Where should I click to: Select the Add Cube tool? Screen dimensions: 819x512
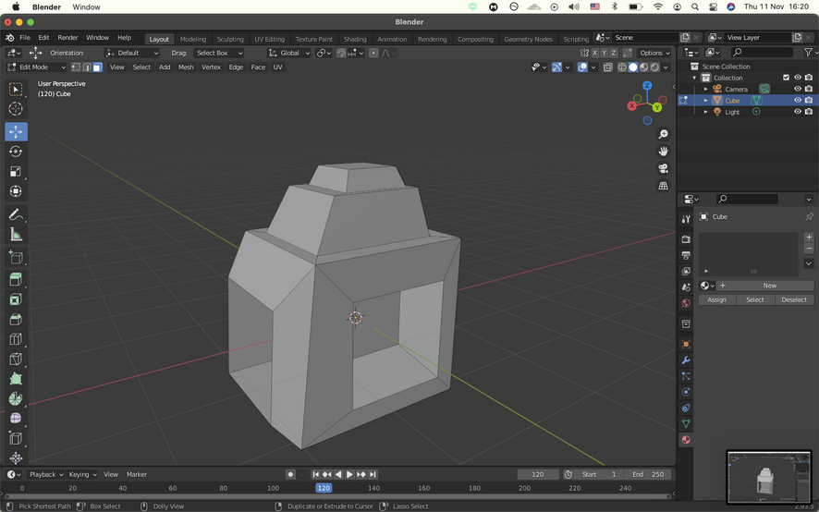tap(16, 257)
